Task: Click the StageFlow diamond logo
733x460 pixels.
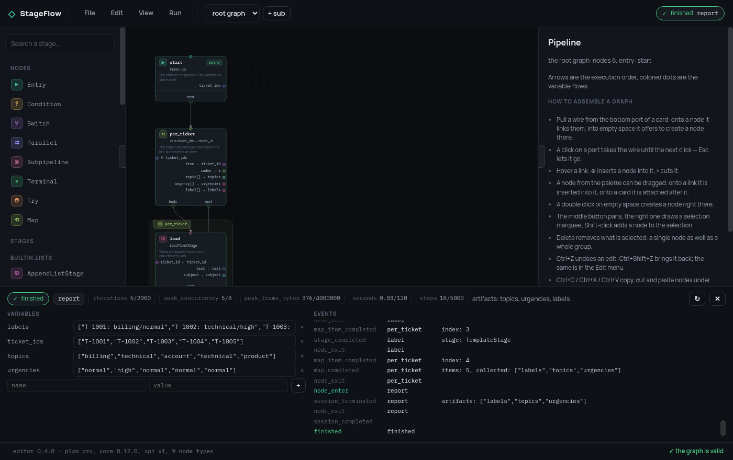Action: 12,14
